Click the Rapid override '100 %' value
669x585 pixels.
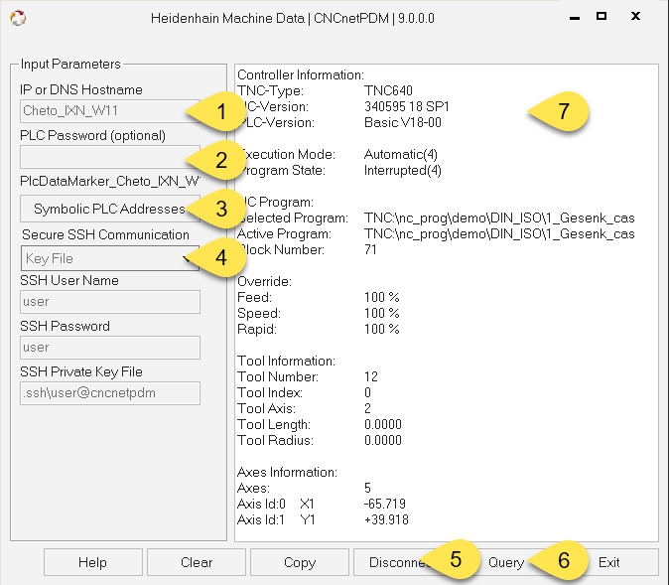pos(382,329)
